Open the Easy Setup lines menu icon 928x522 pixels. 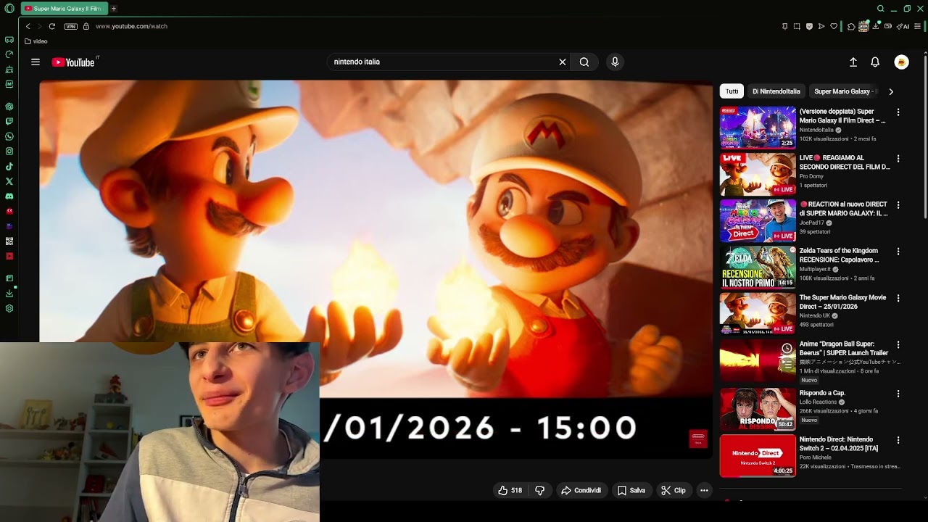coord(917,26)
